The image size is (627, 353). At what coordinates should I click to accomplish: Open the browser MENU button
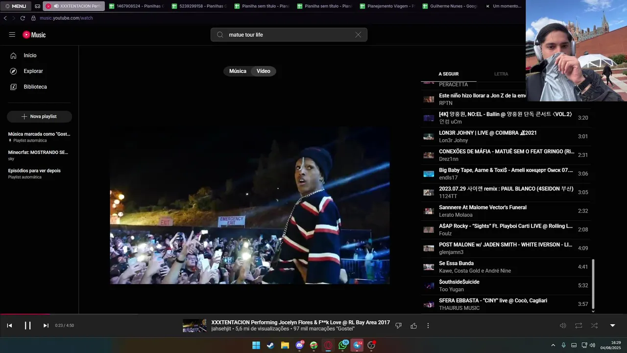pos(16,6)
